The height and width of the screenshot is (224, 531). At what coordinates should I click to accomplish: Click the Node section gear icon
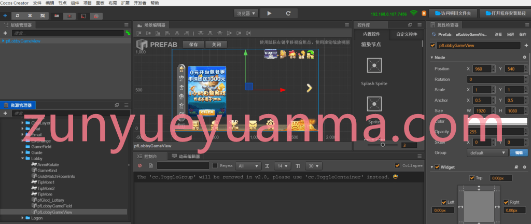tap(525, 58)
